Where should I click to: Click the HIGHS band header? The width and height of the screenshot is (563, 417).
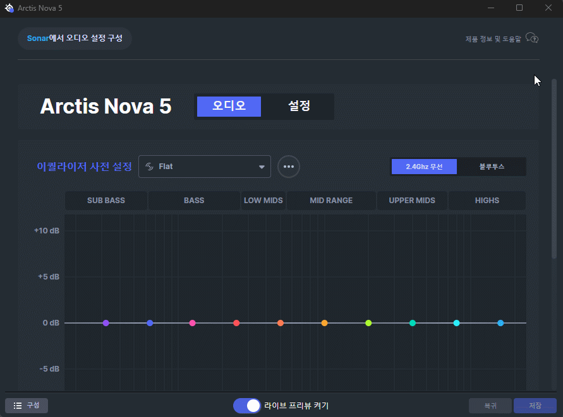[x=487, y=201]
